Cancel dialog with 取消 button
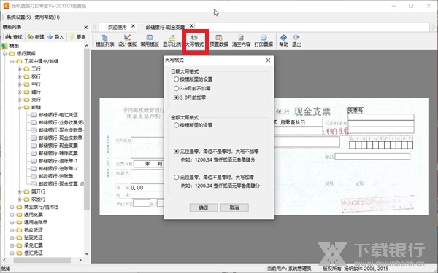This screenshot has width=438, height=273. (x=234, y=207)
